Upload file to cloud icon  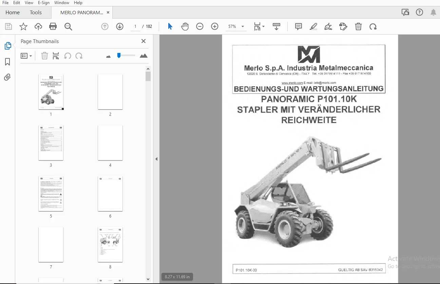coord(38,26)
